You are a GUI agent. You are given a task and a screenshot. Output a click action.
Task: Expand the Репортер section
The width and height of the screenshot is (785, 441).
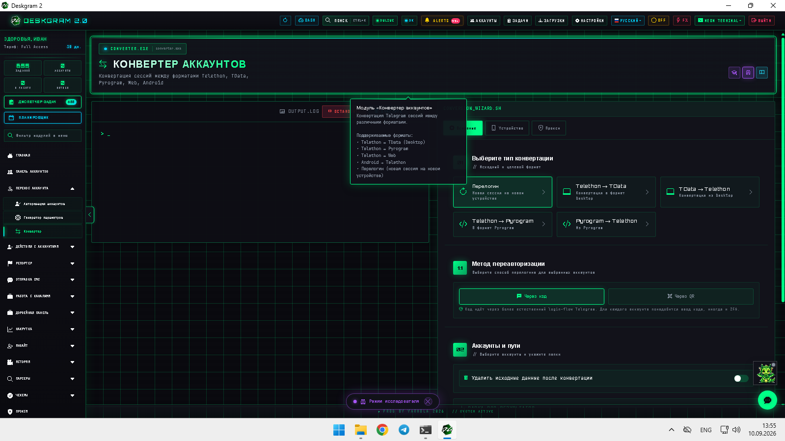tap(42, 263)
